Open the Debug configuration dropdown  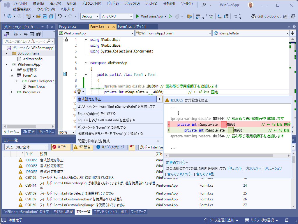click(90, 16)
